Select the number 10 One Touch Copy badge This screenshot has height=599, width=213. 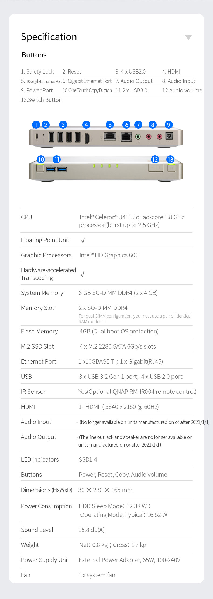[41, 159]
